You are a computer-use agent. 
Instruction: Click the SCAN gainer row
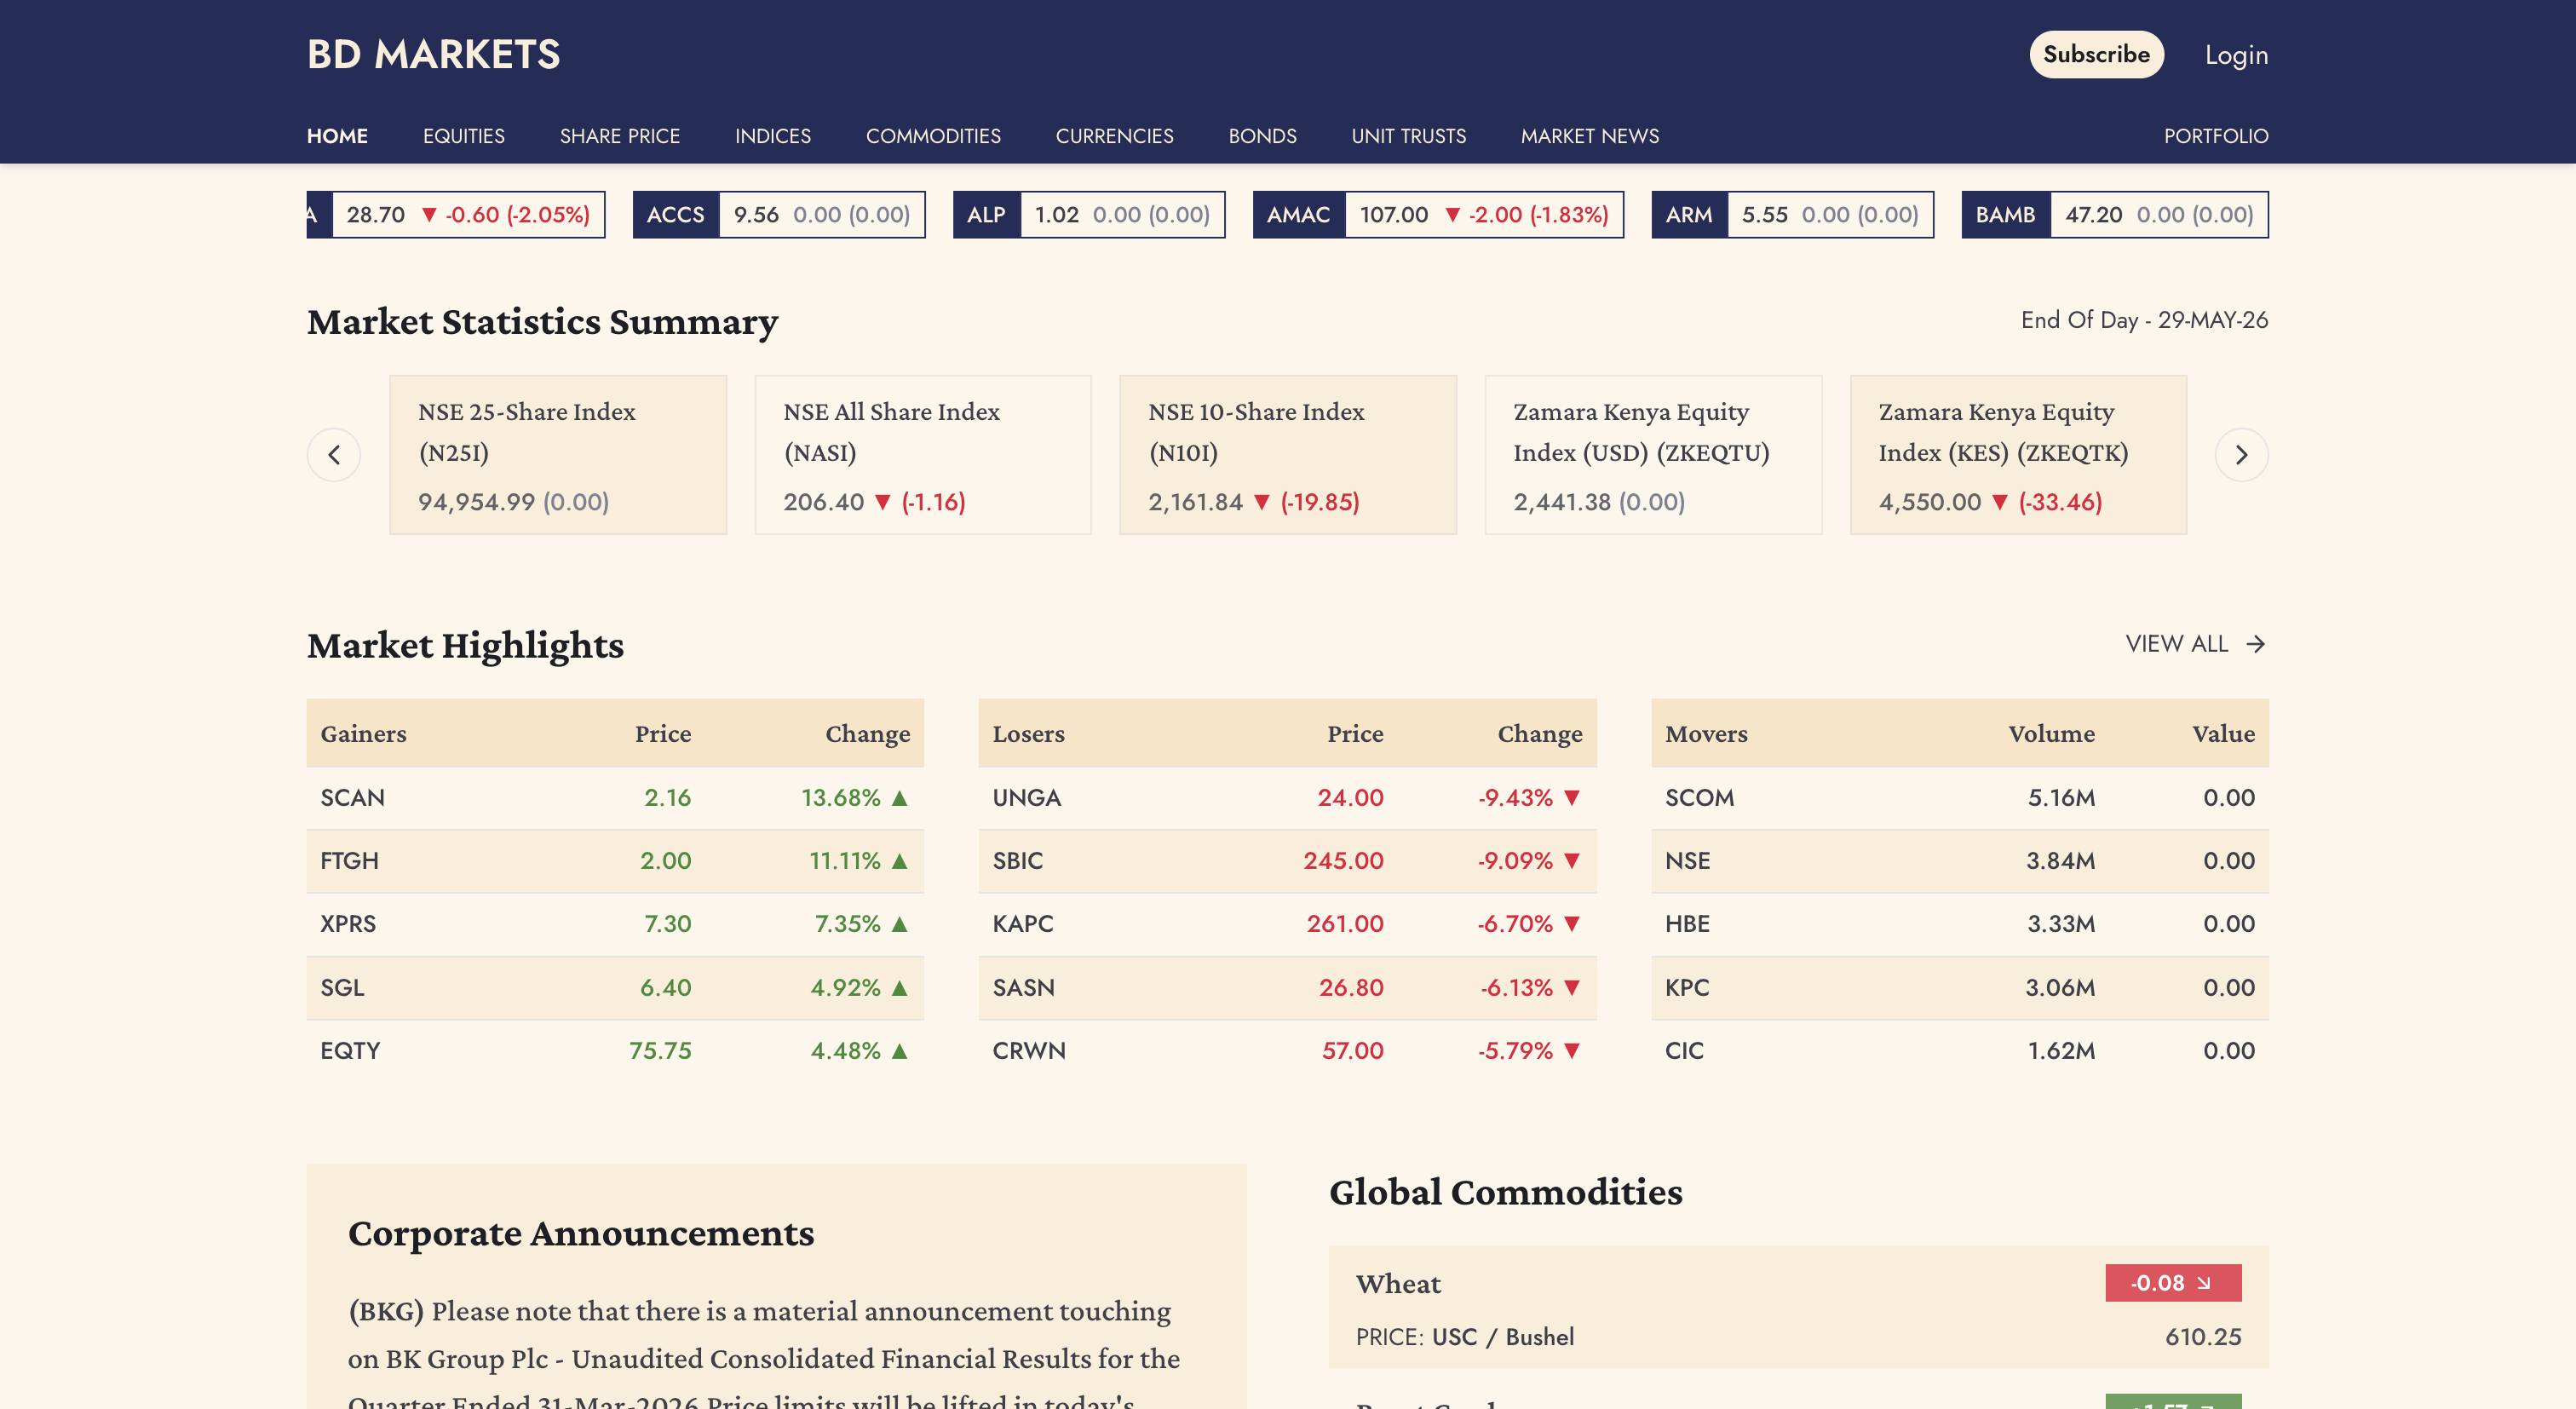pos(615,798)
